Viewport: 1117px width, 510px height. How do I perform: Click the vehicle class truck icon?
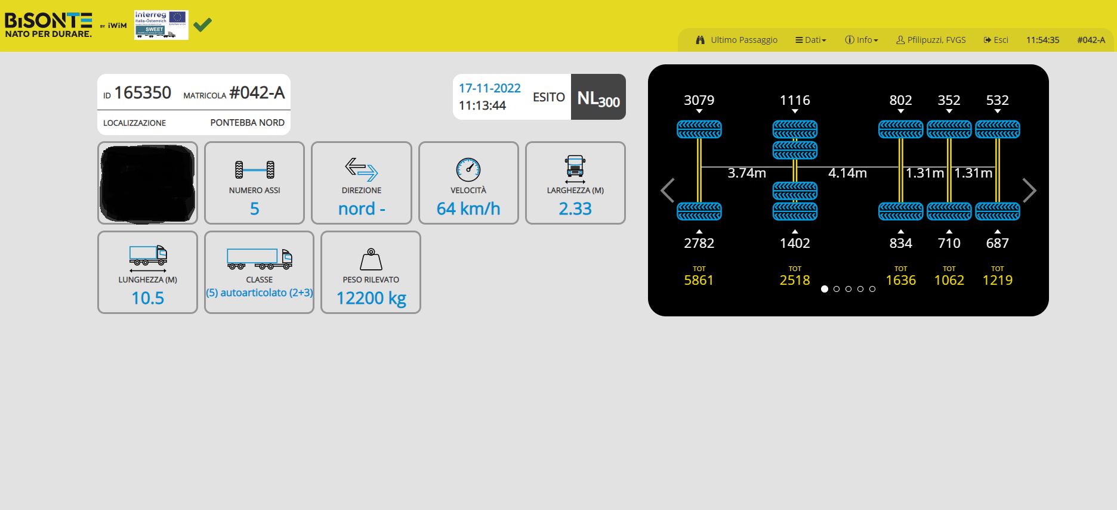point(260,259)
